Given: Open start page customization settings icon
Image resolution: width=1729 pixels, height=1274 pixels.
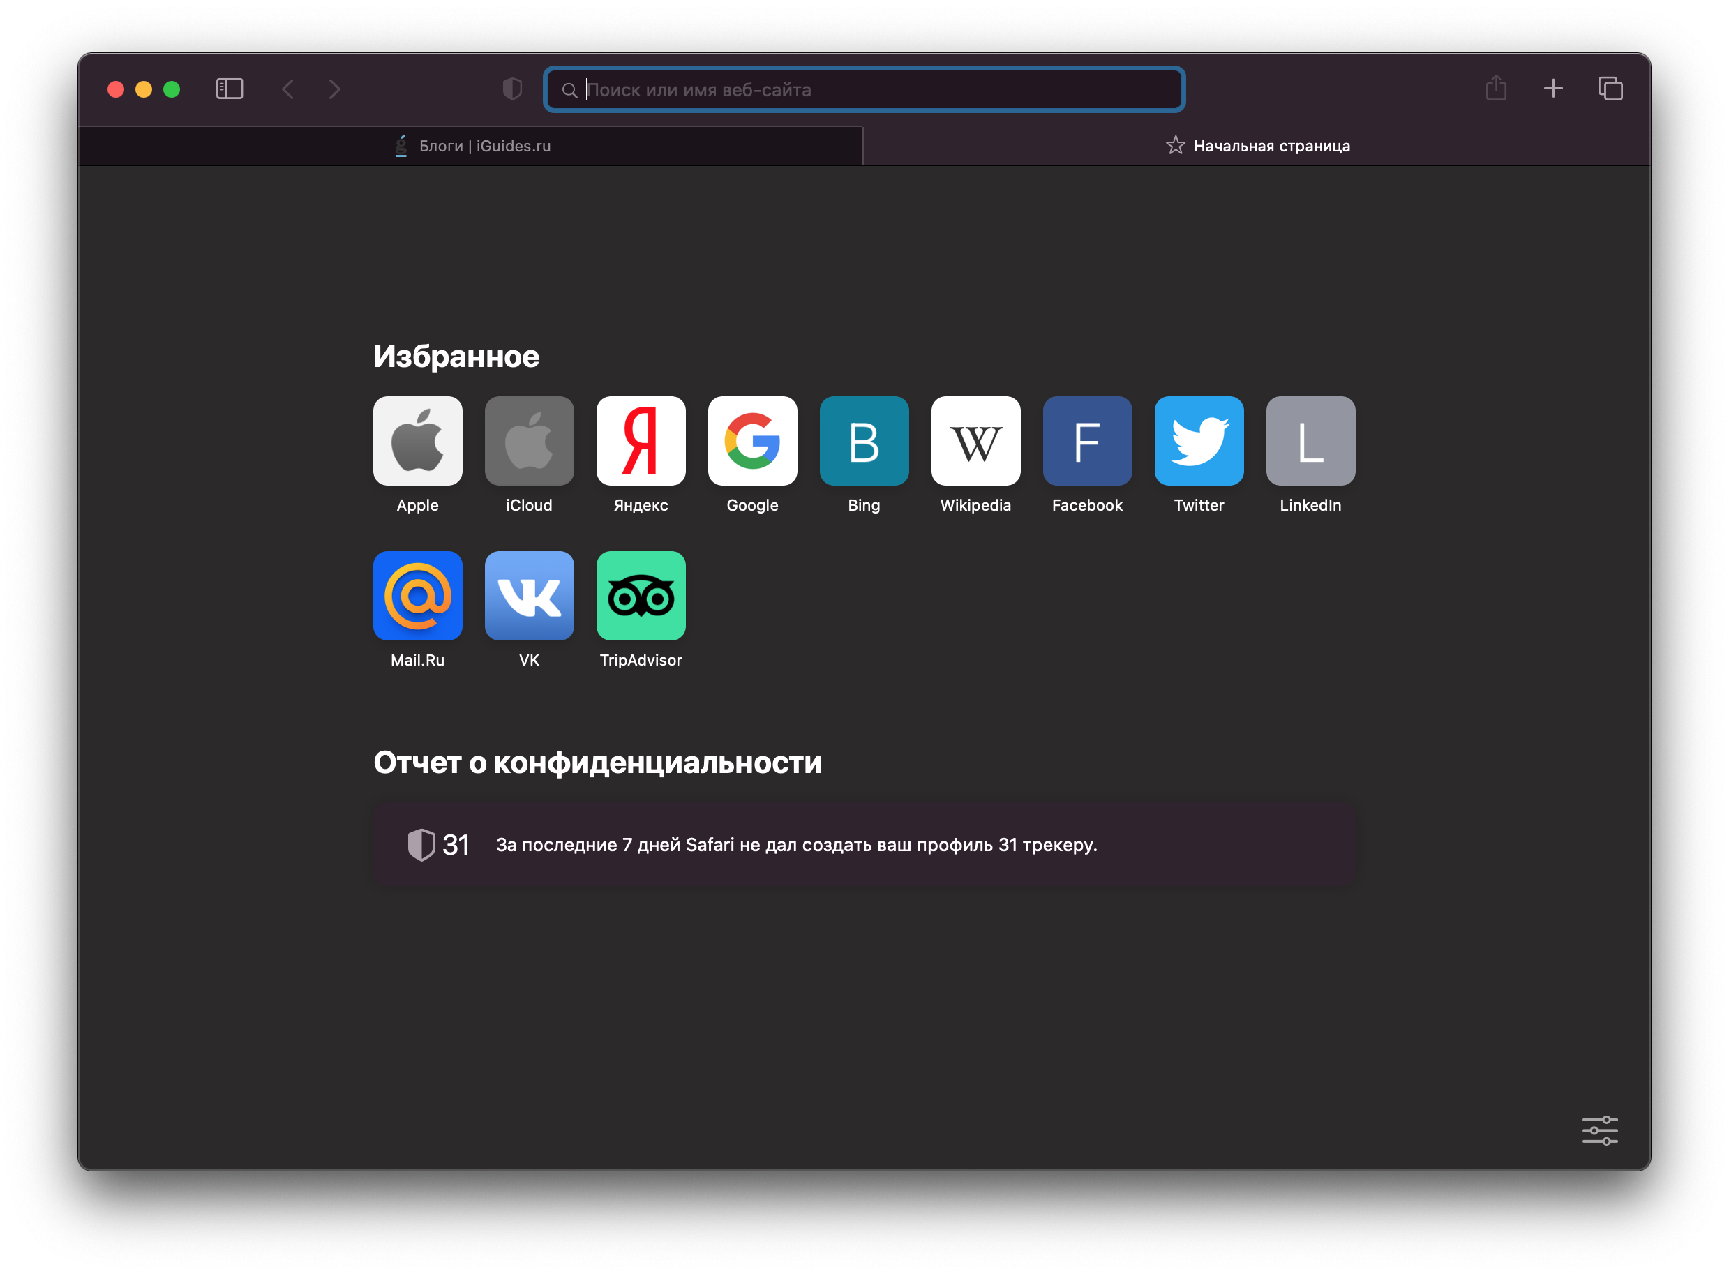Looking at the screenshot, I should 1599,1130.
